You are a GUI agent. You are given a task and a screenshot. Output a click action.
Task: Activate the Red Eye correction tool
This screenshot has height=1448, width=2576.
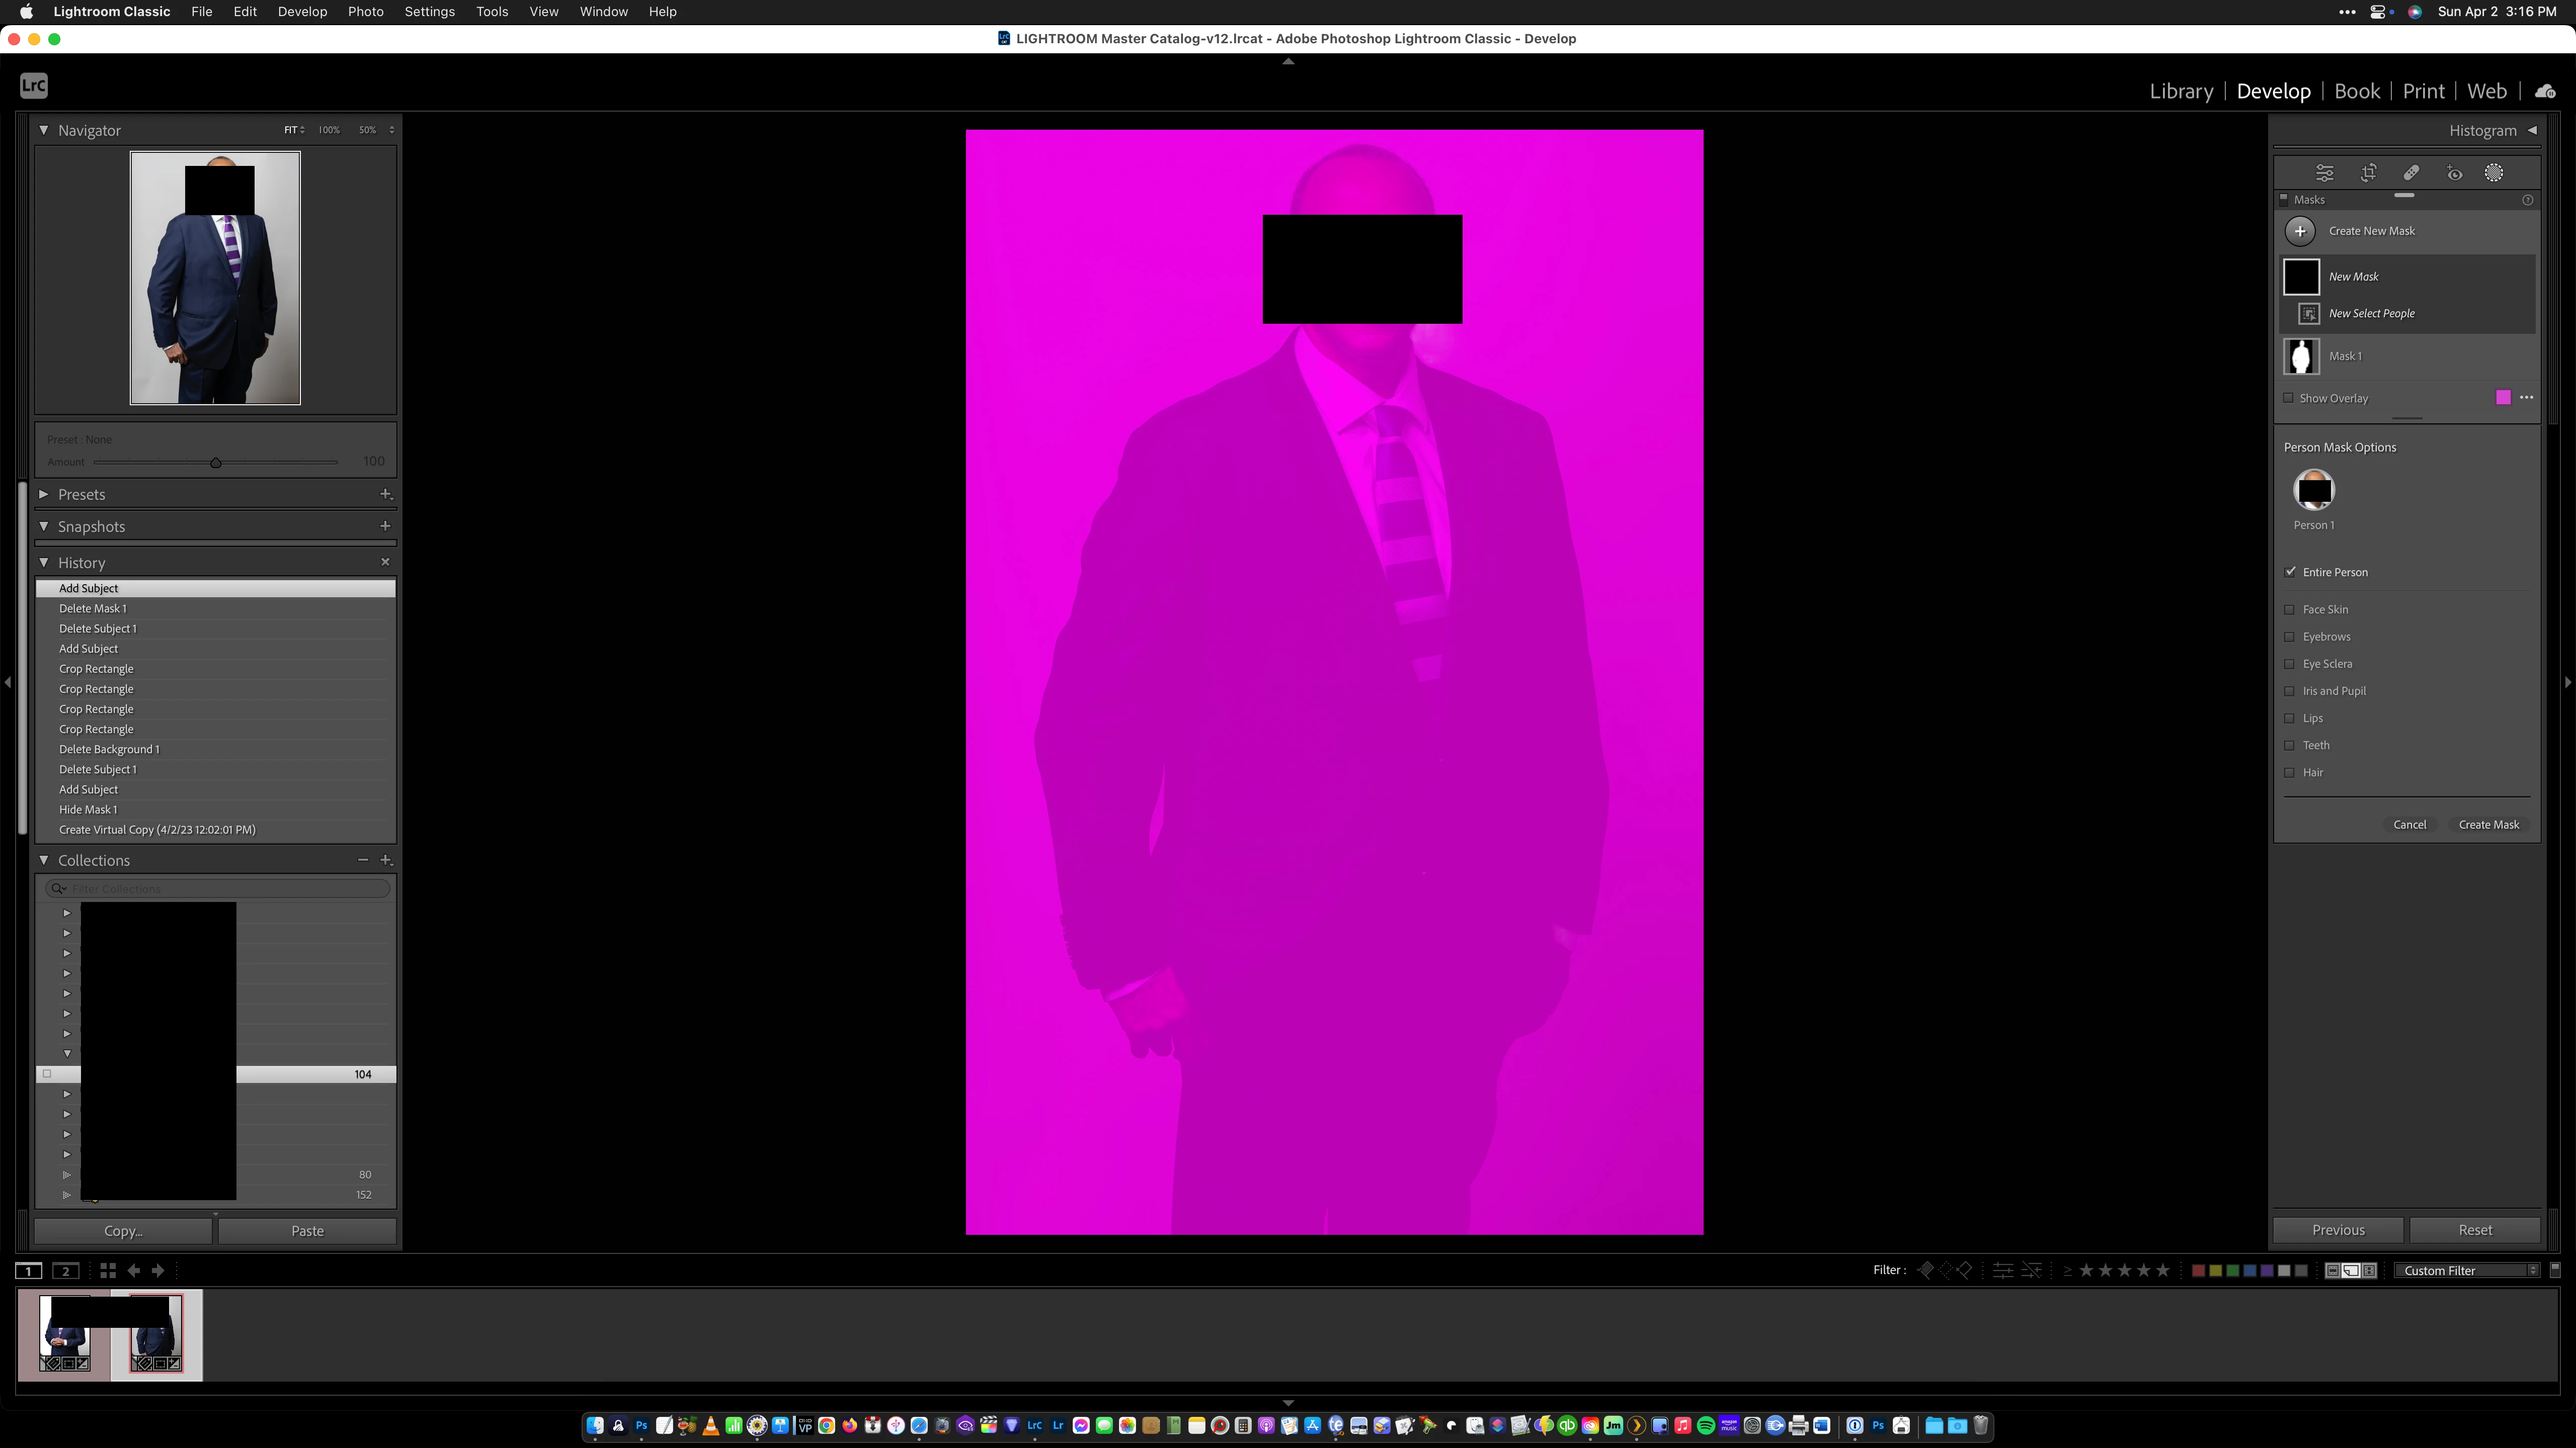(2454, 173)
